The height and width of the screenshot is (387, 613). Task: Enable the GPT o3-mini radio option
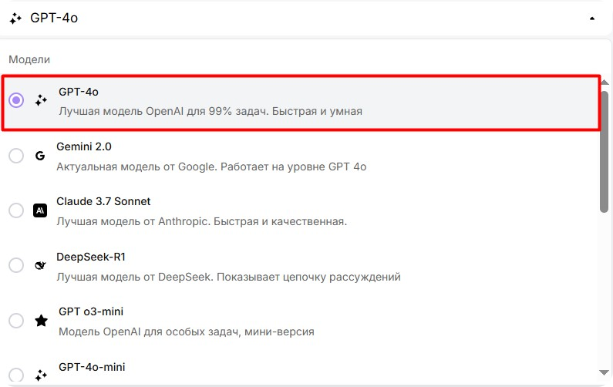pyautogui.click(x=16, y=321)
